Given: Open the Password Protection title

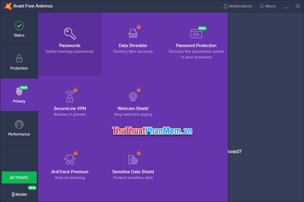Looking at the screenshot, I should 196,45.
